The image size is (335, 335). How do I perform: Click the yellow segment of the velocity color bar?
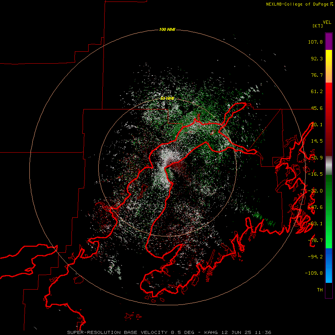329,58
